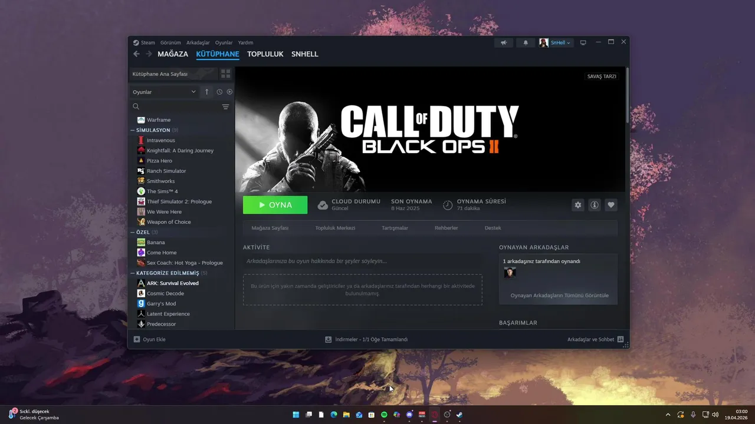The height and width of the screenshot is (424, 755).
Task: Click the library search field
Action: [175, 107]
